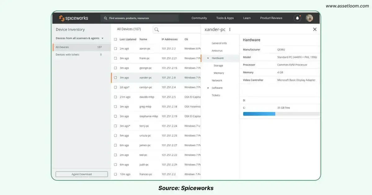Open the Community menu

(x=199, y=18)
